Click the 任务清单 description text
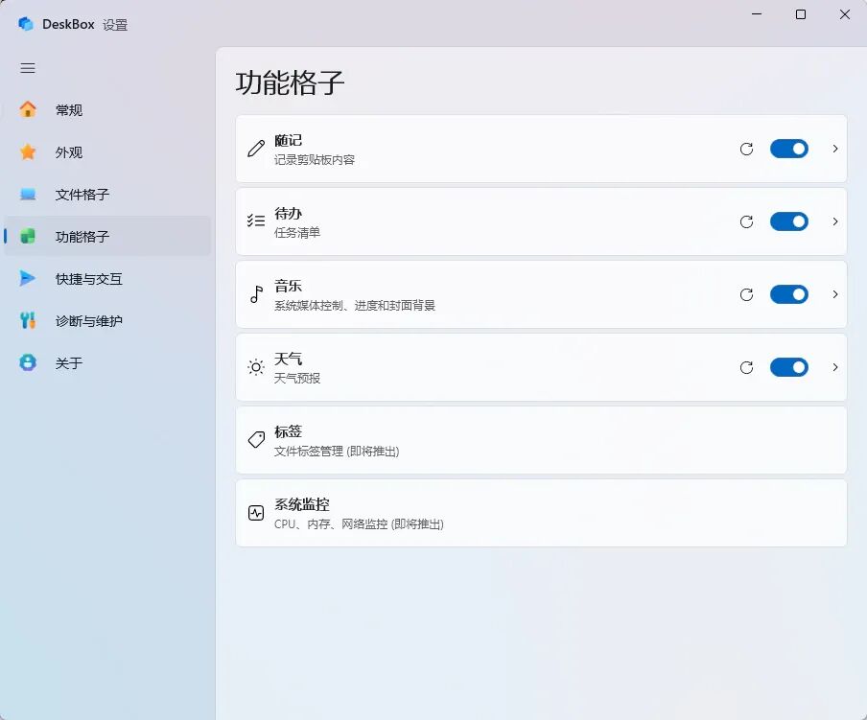 297,233
